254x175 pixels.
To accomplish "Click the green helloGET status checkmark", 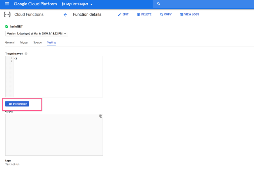I will point(7,26).
